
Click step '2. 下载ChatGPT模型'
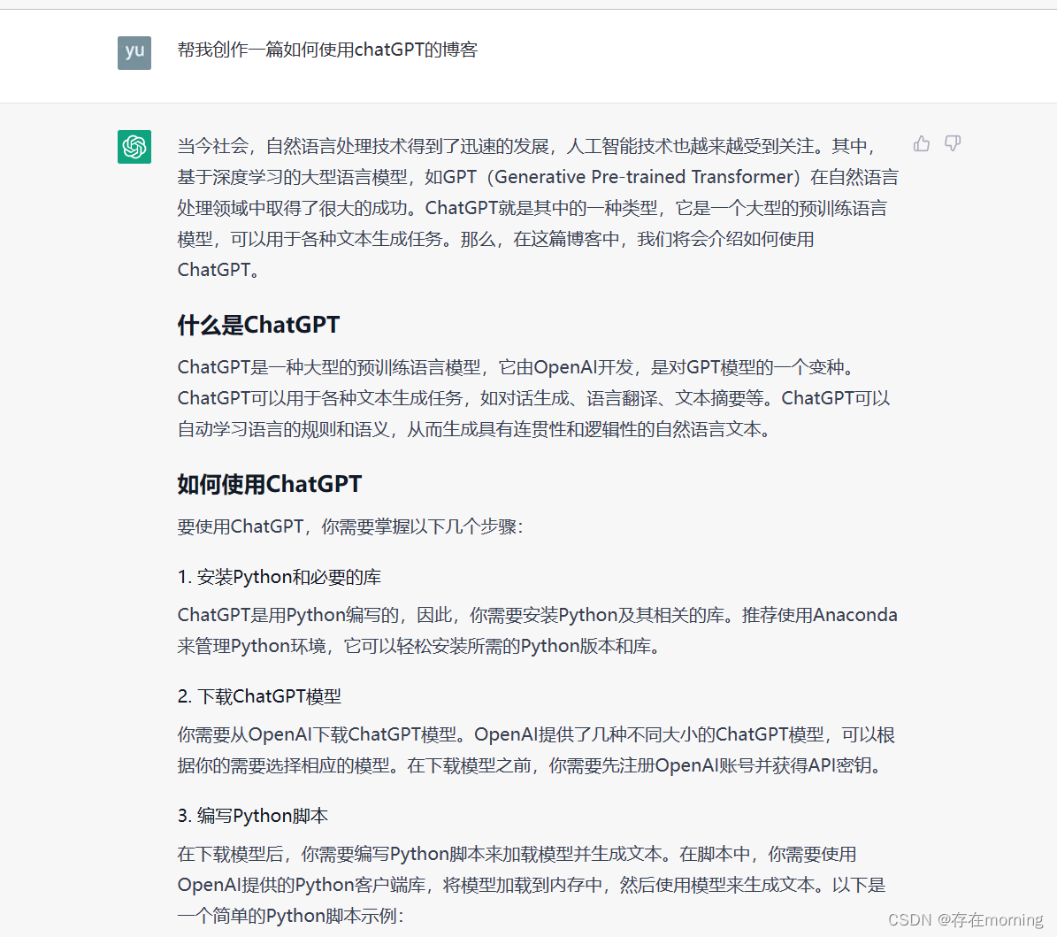(259, 696)
